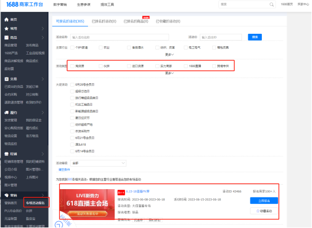The height and width of the screenshot is (228, 312).
Task: Select the 1688直播 activity type checkbox
Action: click(x=186, y=66)
